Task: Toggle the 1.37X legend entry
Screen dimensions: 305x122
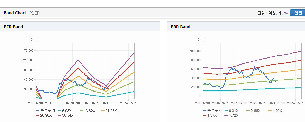Action: [210, 115]
